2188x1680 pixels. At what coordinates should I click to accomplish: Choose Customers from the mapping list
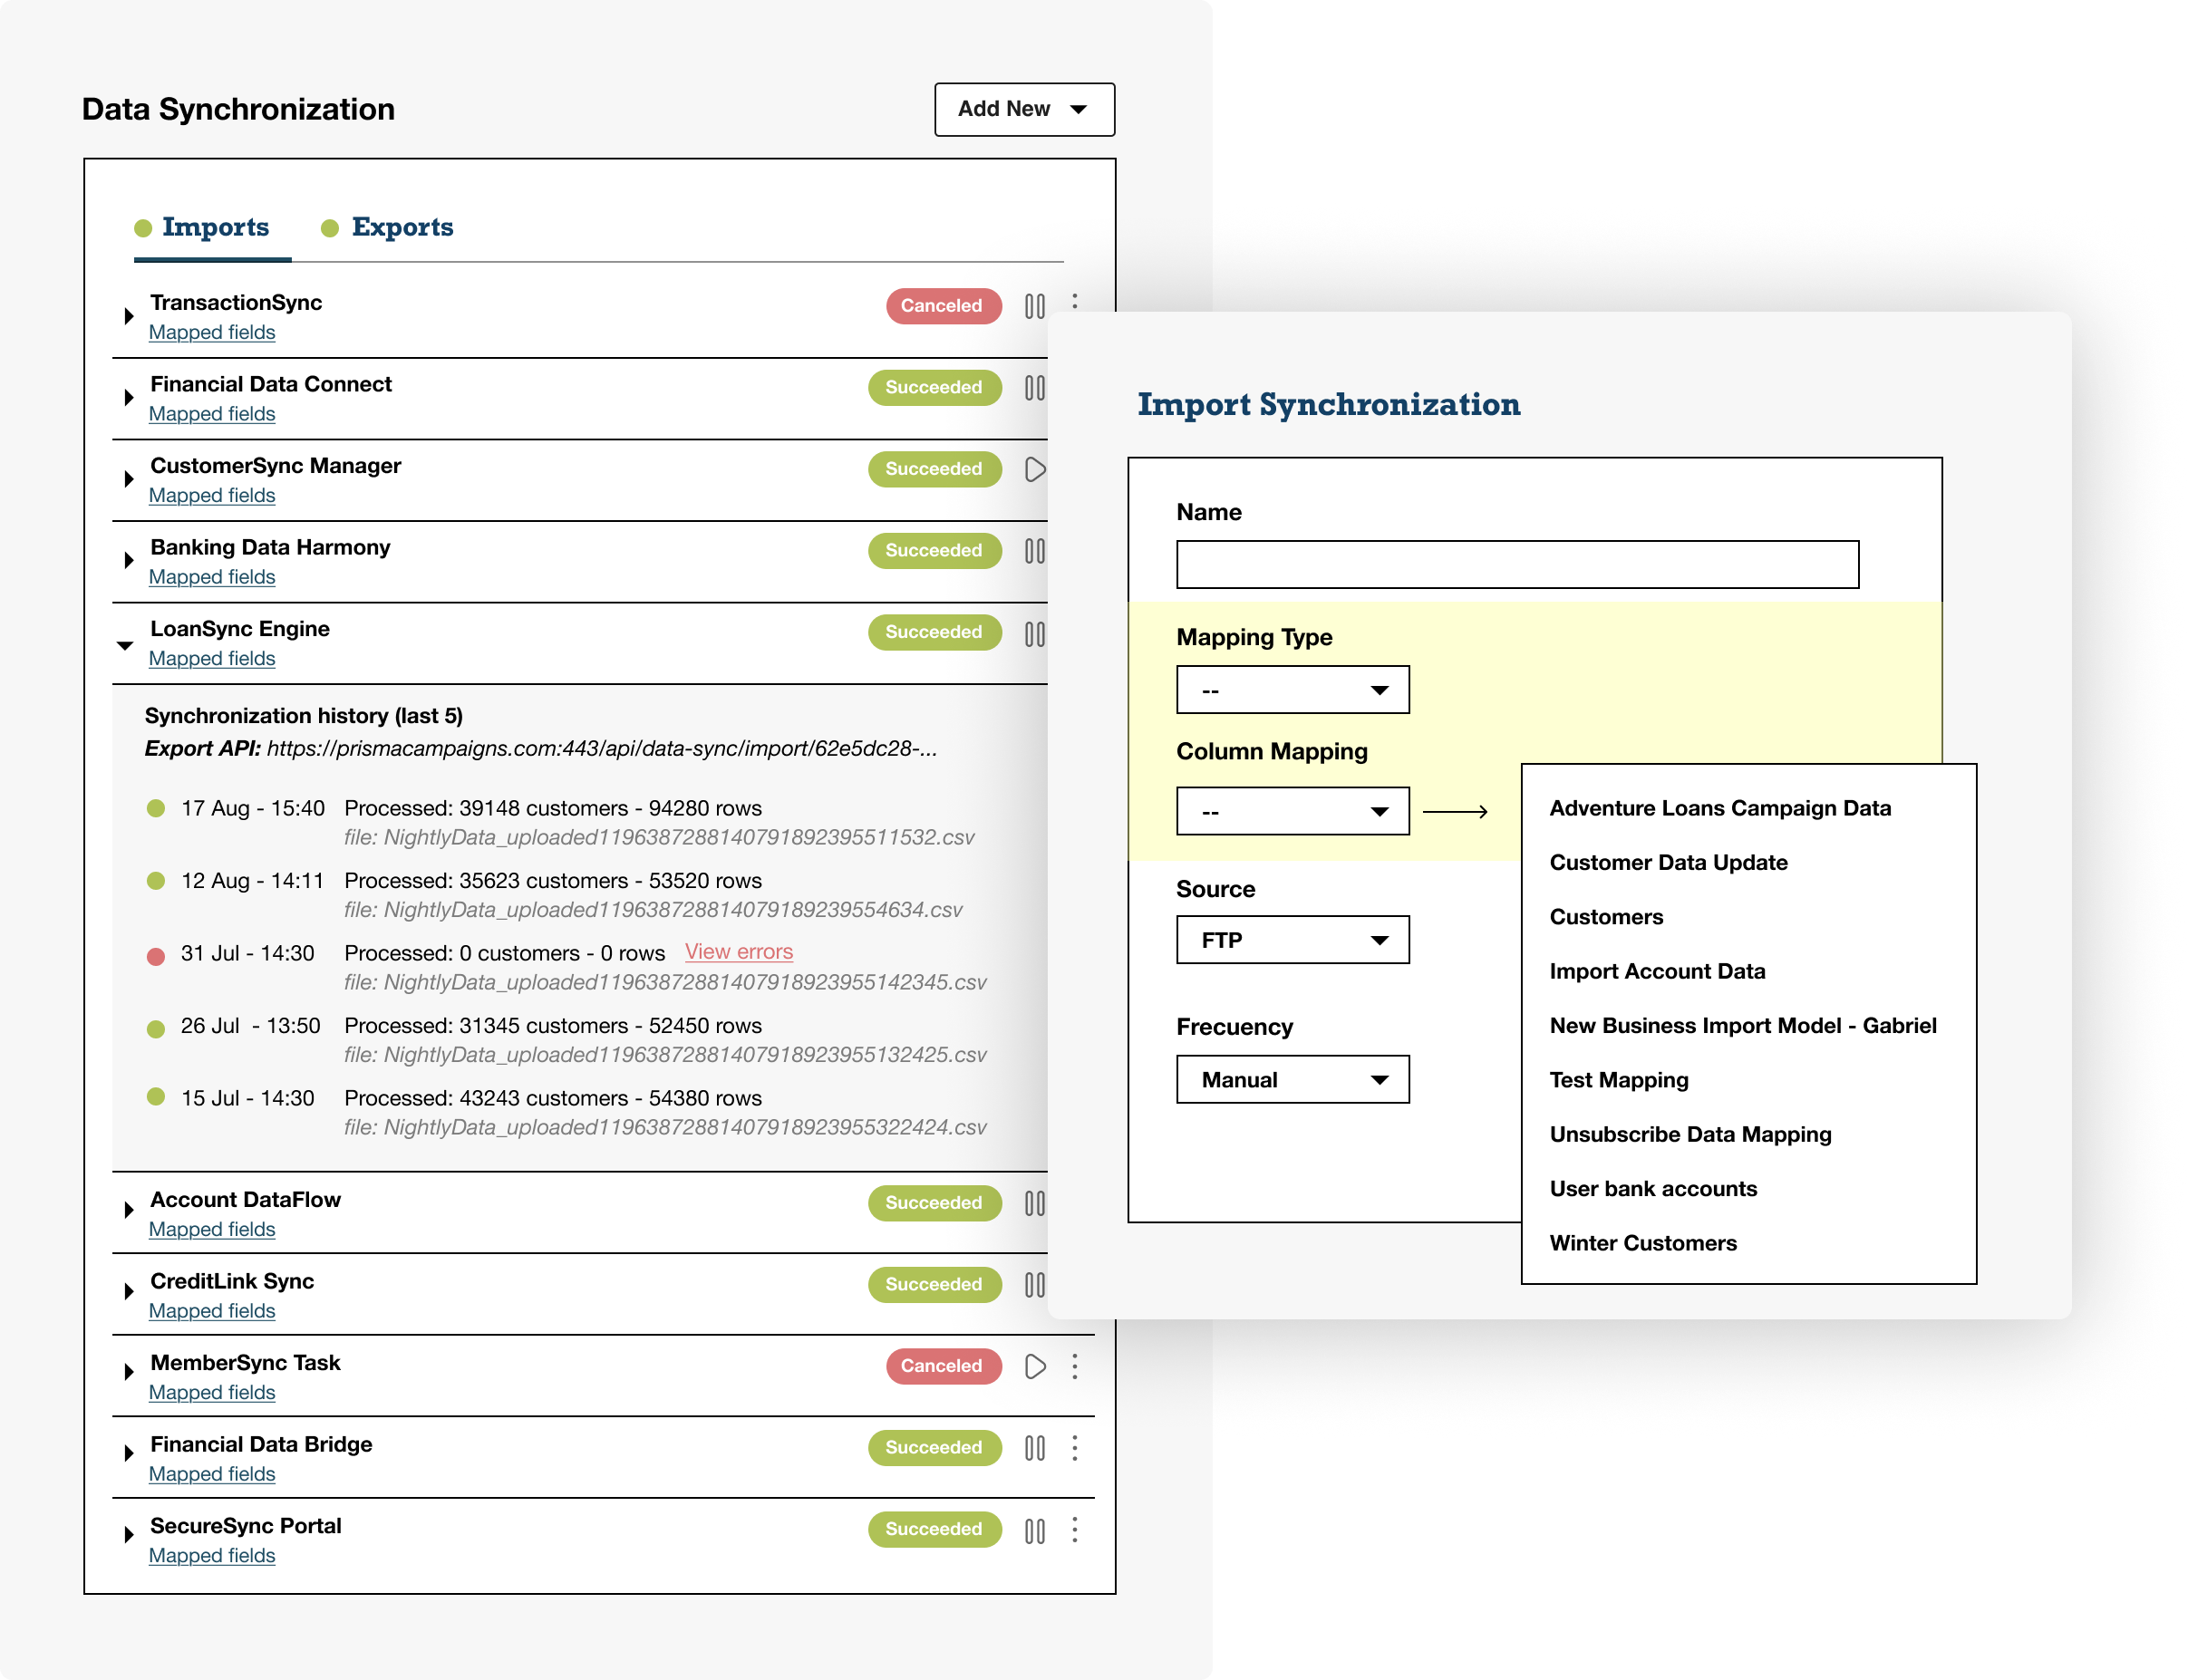coord(1606,917)
